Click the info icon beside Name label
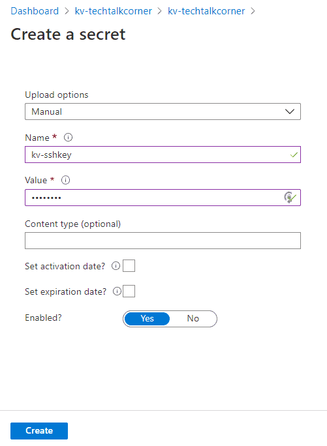 68,138
